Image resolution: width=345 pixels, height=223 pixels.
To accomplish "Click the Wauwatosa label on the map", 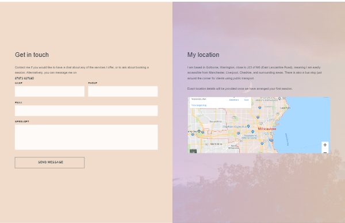I will [216, 121].
